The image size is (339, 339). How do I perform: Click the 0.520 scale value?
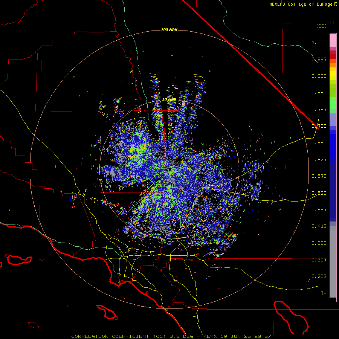tap(319, 193)
